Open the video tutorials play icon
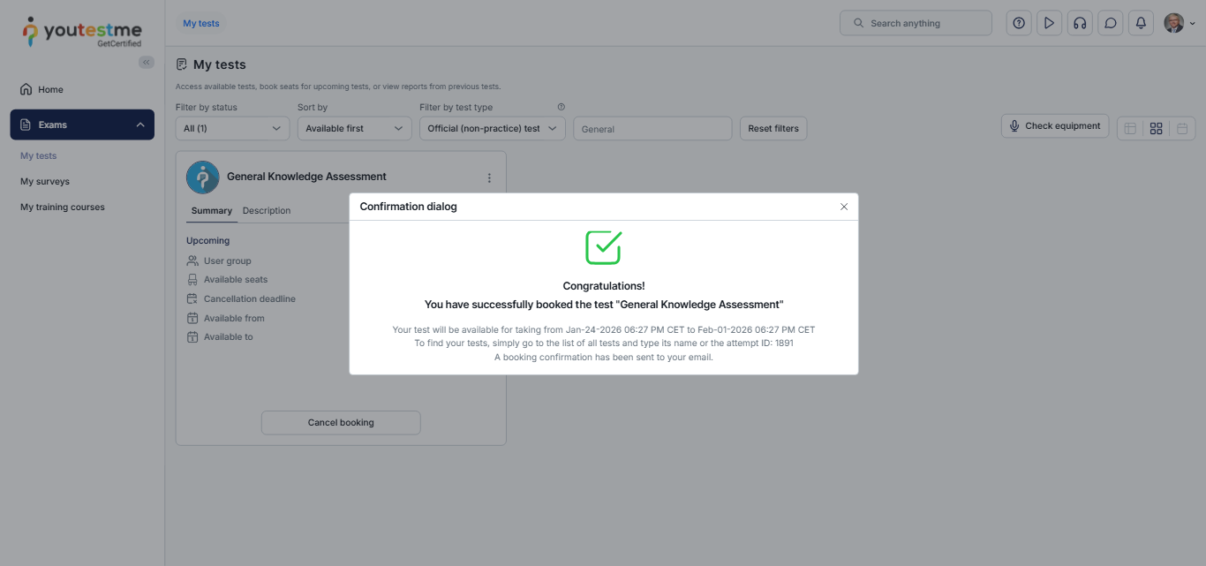The image size is (1206, 566). 1049,23
